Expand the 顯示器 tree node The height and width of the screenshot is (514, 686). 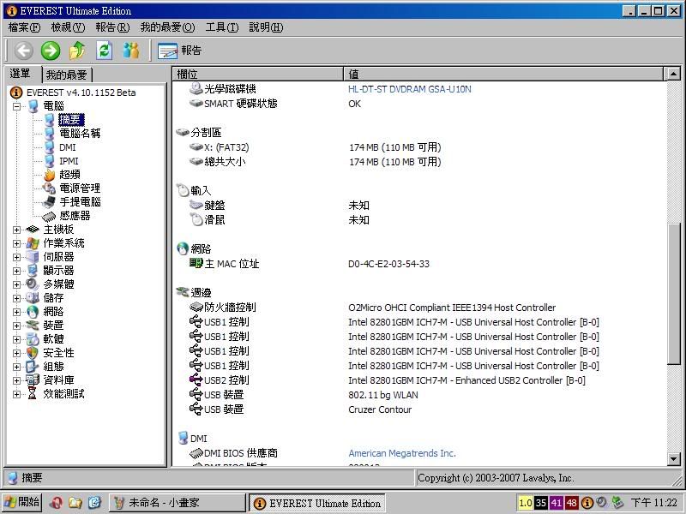(16, 271)
